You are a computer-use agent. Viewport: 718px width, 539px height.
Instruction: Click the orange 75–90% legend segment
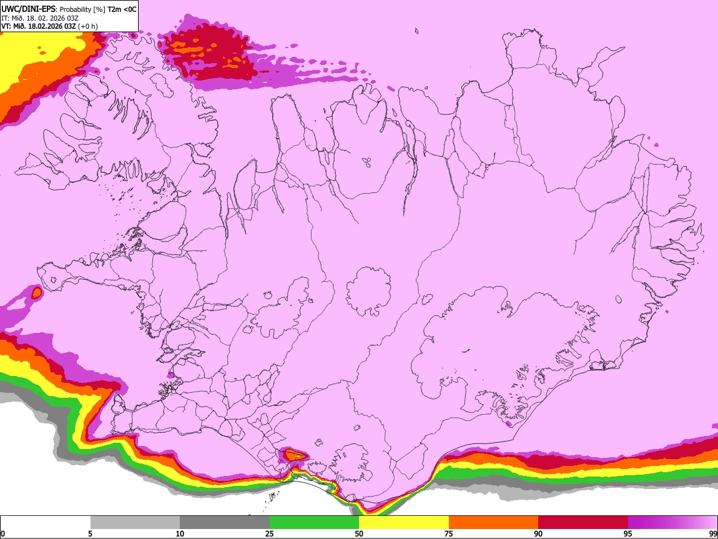[493, 523]
